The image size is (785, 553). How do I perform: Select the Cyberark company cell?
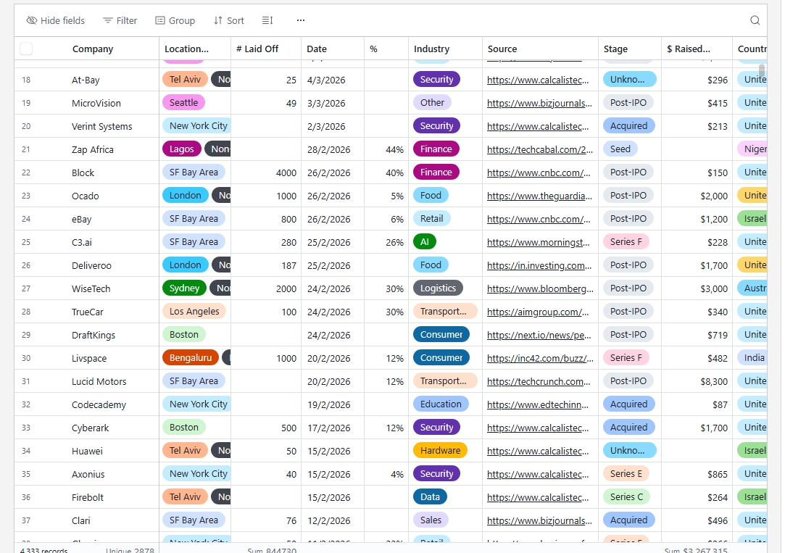coord(112,428)
